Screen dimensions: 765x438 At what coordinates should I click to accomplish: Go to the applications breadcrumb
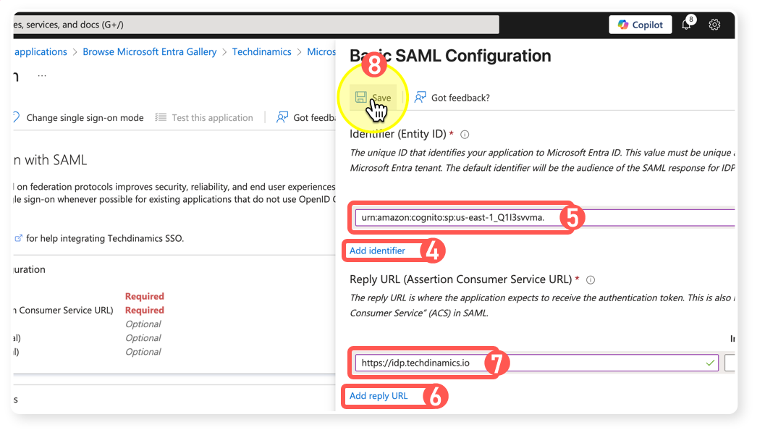coord(41,51)
